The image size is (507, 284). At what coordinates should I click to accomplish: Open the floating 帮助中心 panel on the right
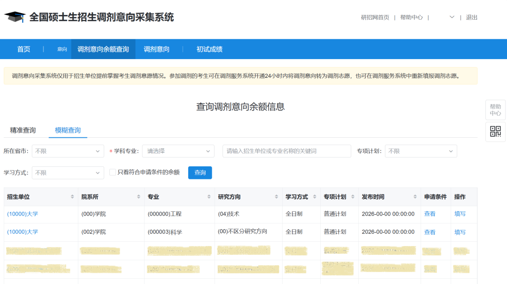pos(495,110)
